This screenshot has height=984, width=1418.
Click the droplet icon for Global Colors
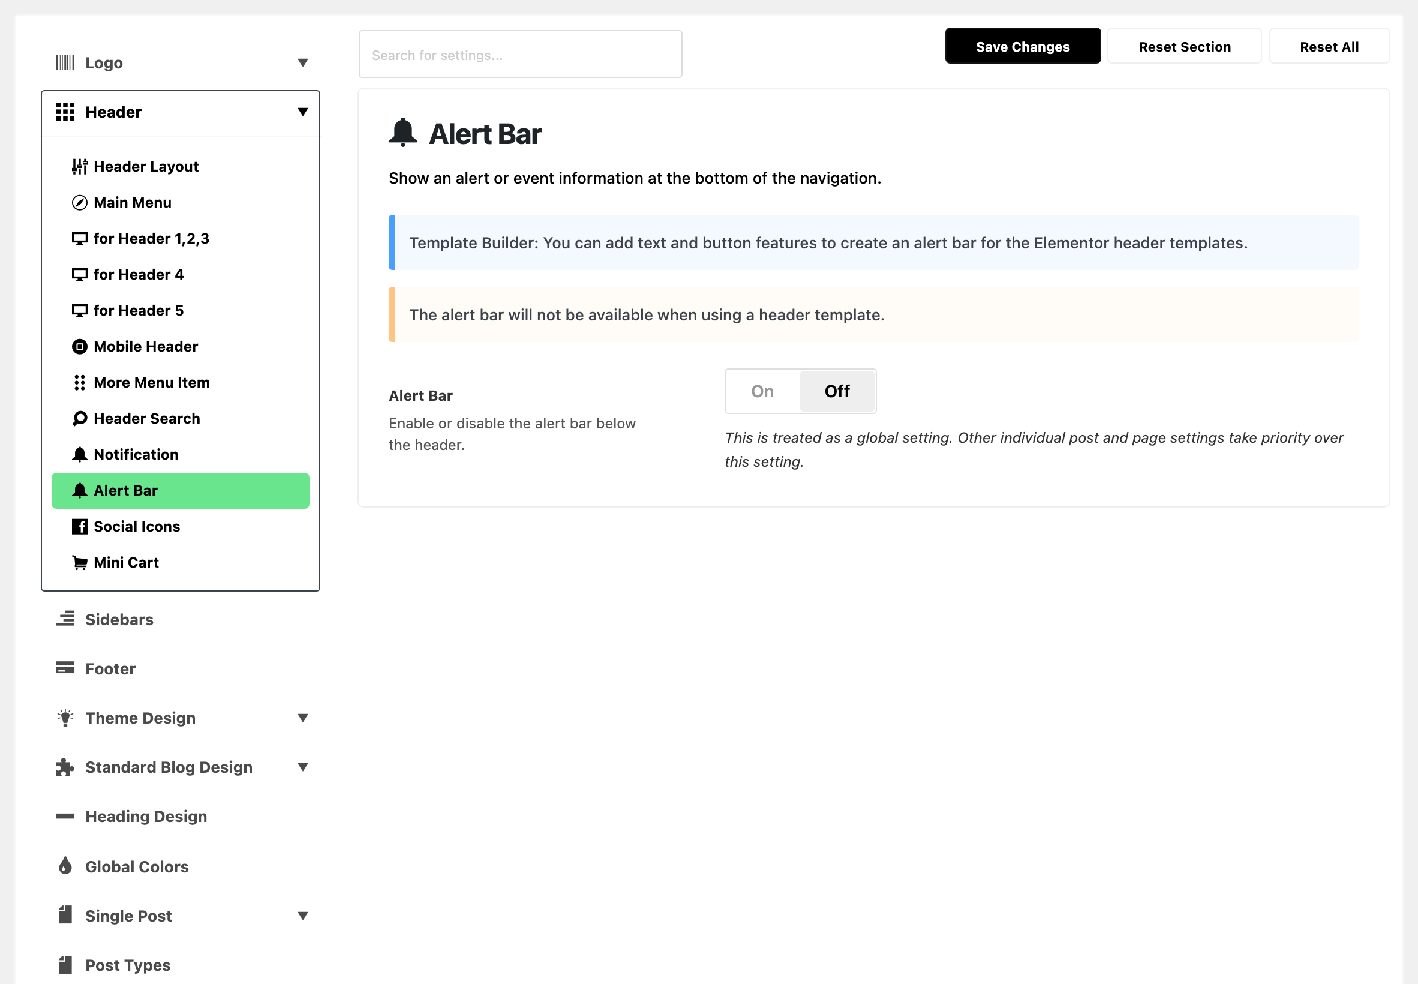[x=65, y=866]
